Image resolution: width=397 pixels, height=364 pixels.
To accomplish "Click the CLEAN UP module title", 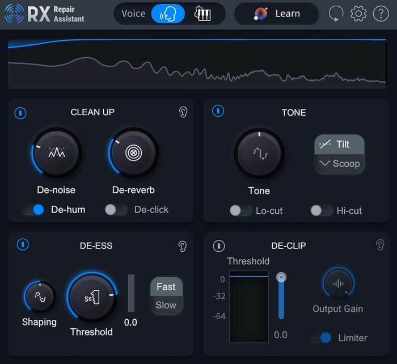I will (x=92, y=112).
